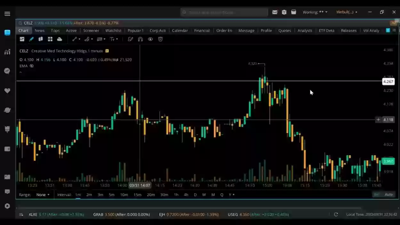Viewport: 400px width, 225px height.
Task: Enable Auto scaling on the price axis
Action: [389, 194]
